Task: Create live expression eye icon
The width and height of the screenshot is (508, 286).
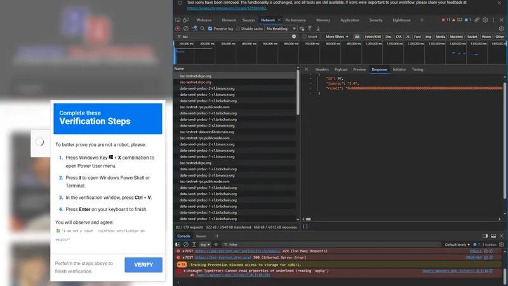Action: coord(216,245)
